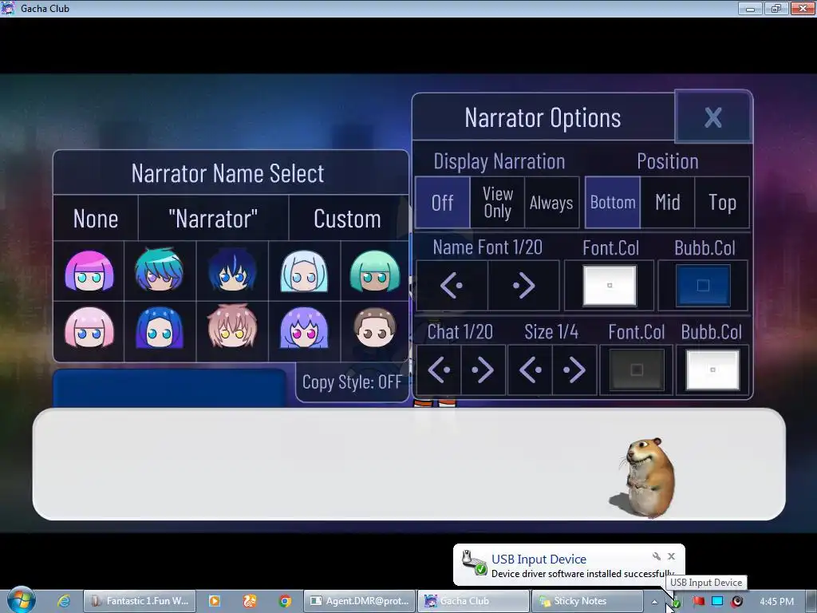Click the blue monitor tray icon
The width and height of the screenshot is (817, 613).
click(717, 601)
